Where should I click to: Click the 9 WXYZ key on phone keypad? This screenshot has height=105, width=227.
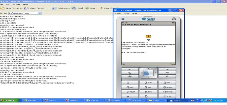[x=167, y=92]
